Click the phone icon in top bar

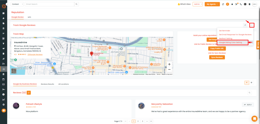coord(241,4)
